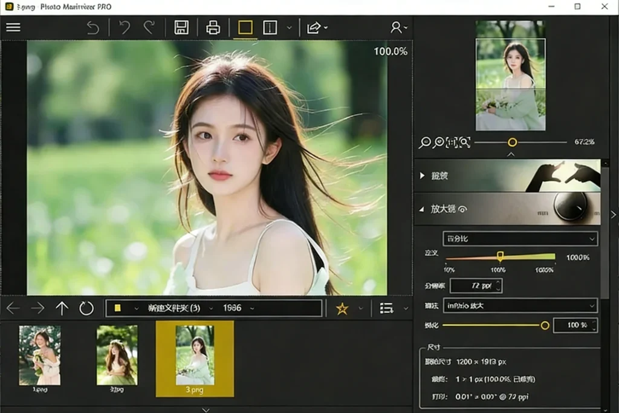Screen dimensions: 619x413
Task: Go up one folder level (up arrow)
Action: tap(62, 308)
